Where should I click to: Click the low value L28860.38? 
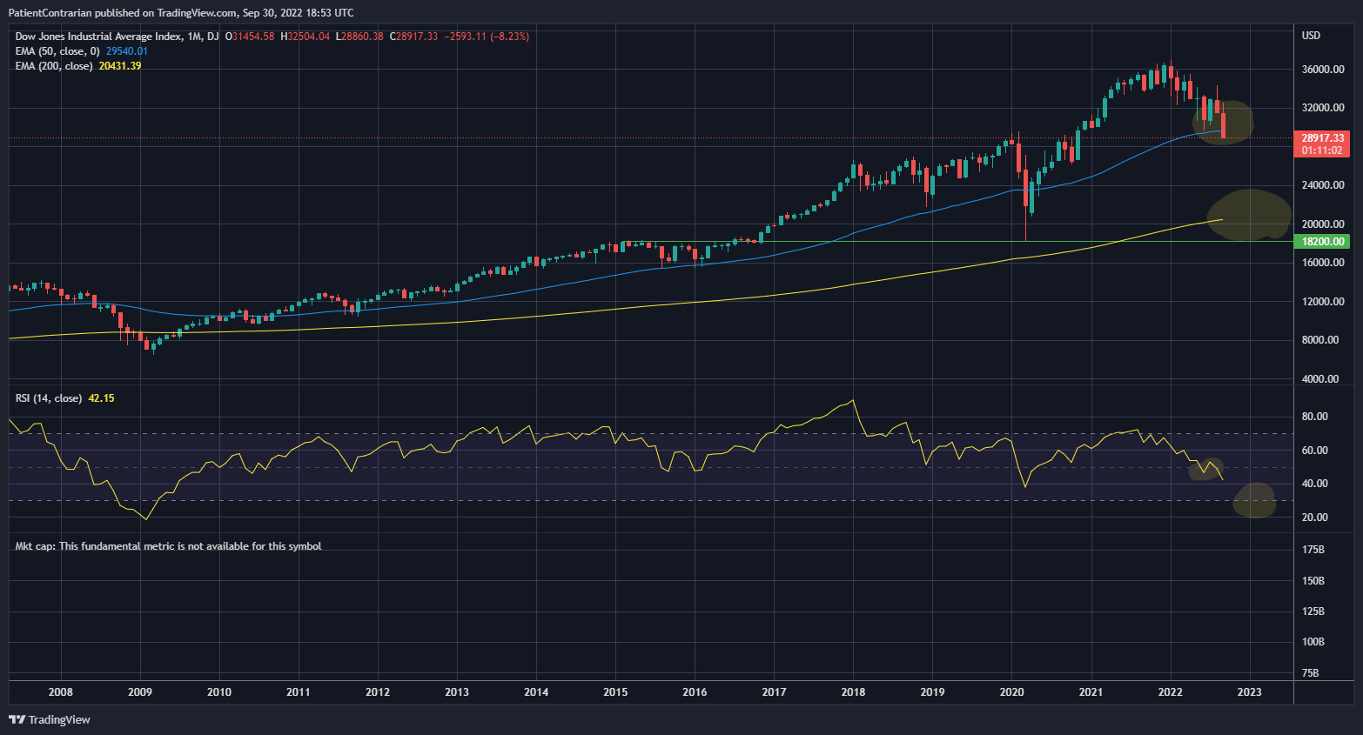pos(359,37)
